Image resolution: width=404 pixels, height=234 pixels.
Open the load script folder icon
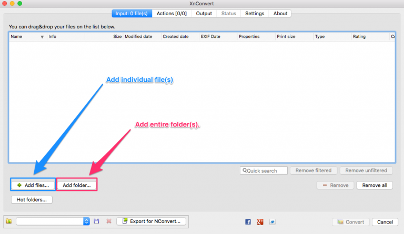tap(9, 221)
